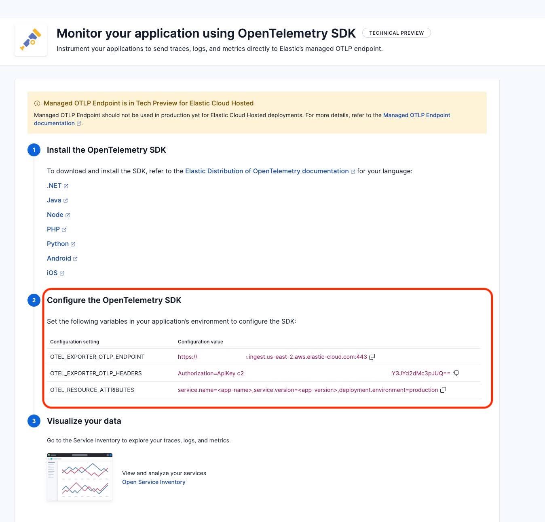Select the https endpoint URL in the configuration table

[x=273, y=356]
